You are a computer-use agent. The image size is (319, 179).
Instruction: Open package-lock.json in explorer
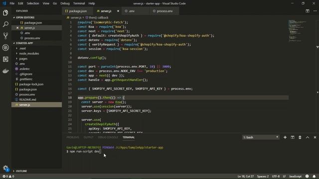click(31, 84)
